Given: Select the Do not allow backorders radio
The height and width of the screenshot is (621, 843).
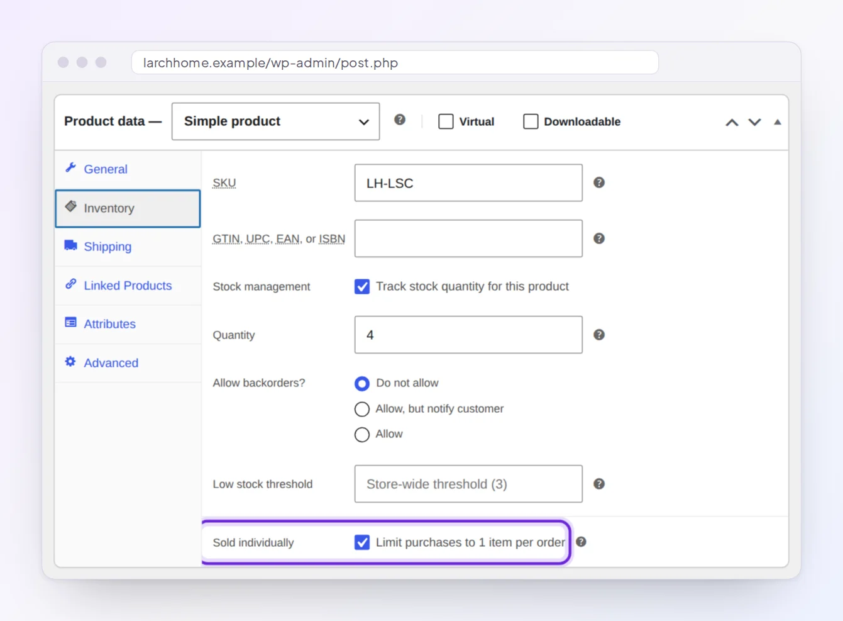Looking at the screenshot, I should [x=362, y=384].
